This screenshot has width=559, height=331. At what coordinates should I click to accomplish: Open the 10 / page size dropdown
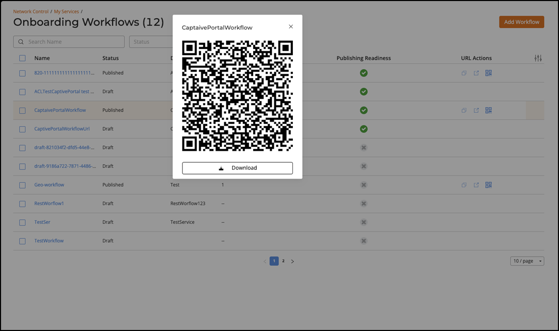pos(527,261)
